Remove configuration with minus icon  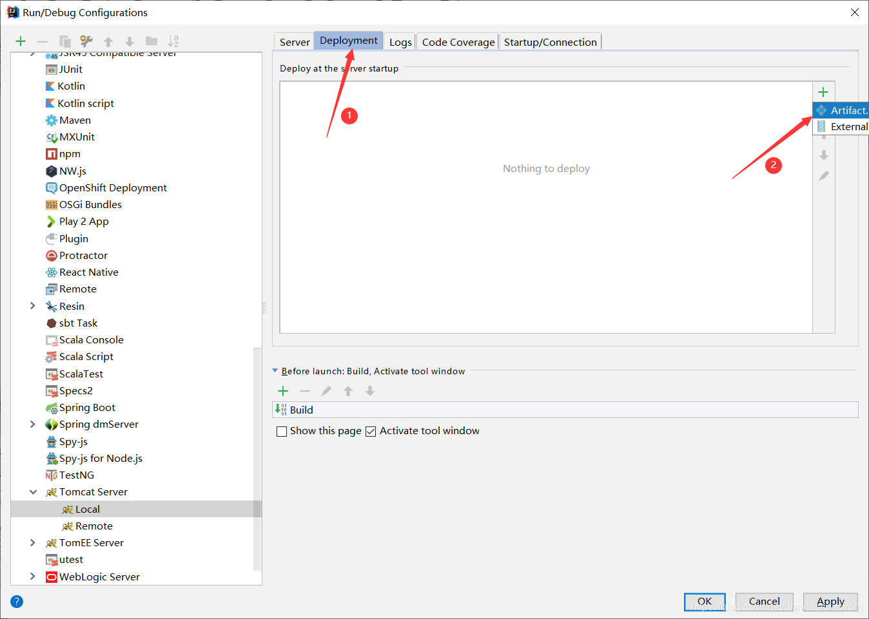pos(43,41)
